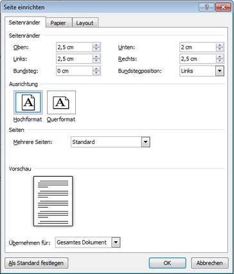The width and height of the screenshot is (234, 274).
Task: Increase the Rechts margin with up arrow
Action: tap(220, 57)
